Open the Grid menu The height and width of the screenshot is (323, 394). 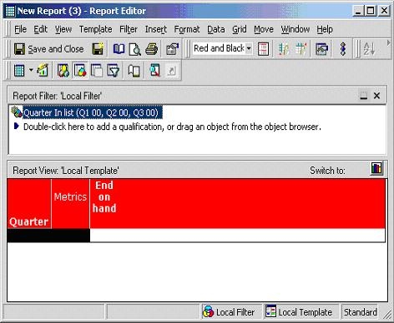pyautogui.click(x=240, y=29)
